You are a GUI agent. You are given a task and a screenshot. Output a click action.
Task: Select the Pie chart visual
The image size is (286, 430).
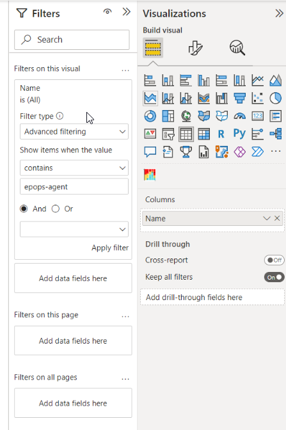[276, 98]
